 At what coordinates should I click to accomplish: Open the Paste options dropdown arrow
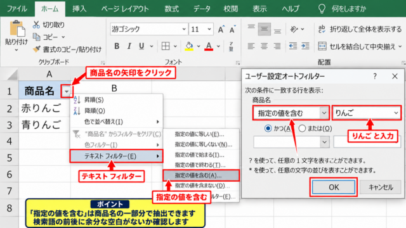(16, 50)
